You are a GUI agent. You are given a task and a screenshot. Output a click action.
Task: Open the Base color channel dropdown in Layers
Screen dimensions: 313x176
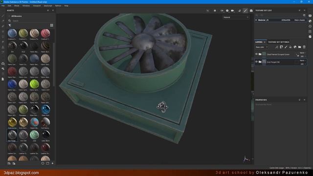point(261,47)
